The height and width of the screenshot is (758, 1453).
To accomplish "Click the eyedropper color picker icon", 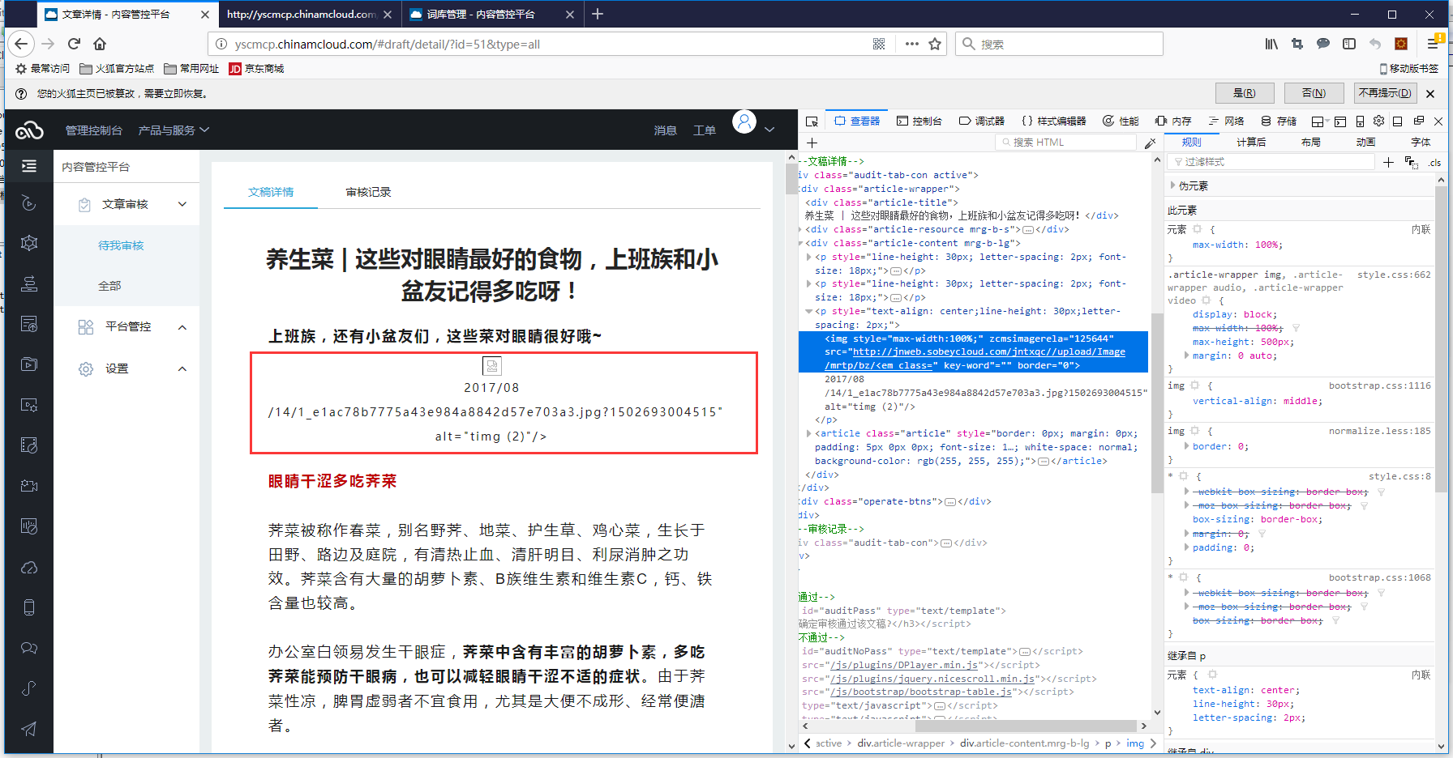I will coord(1150,143).
